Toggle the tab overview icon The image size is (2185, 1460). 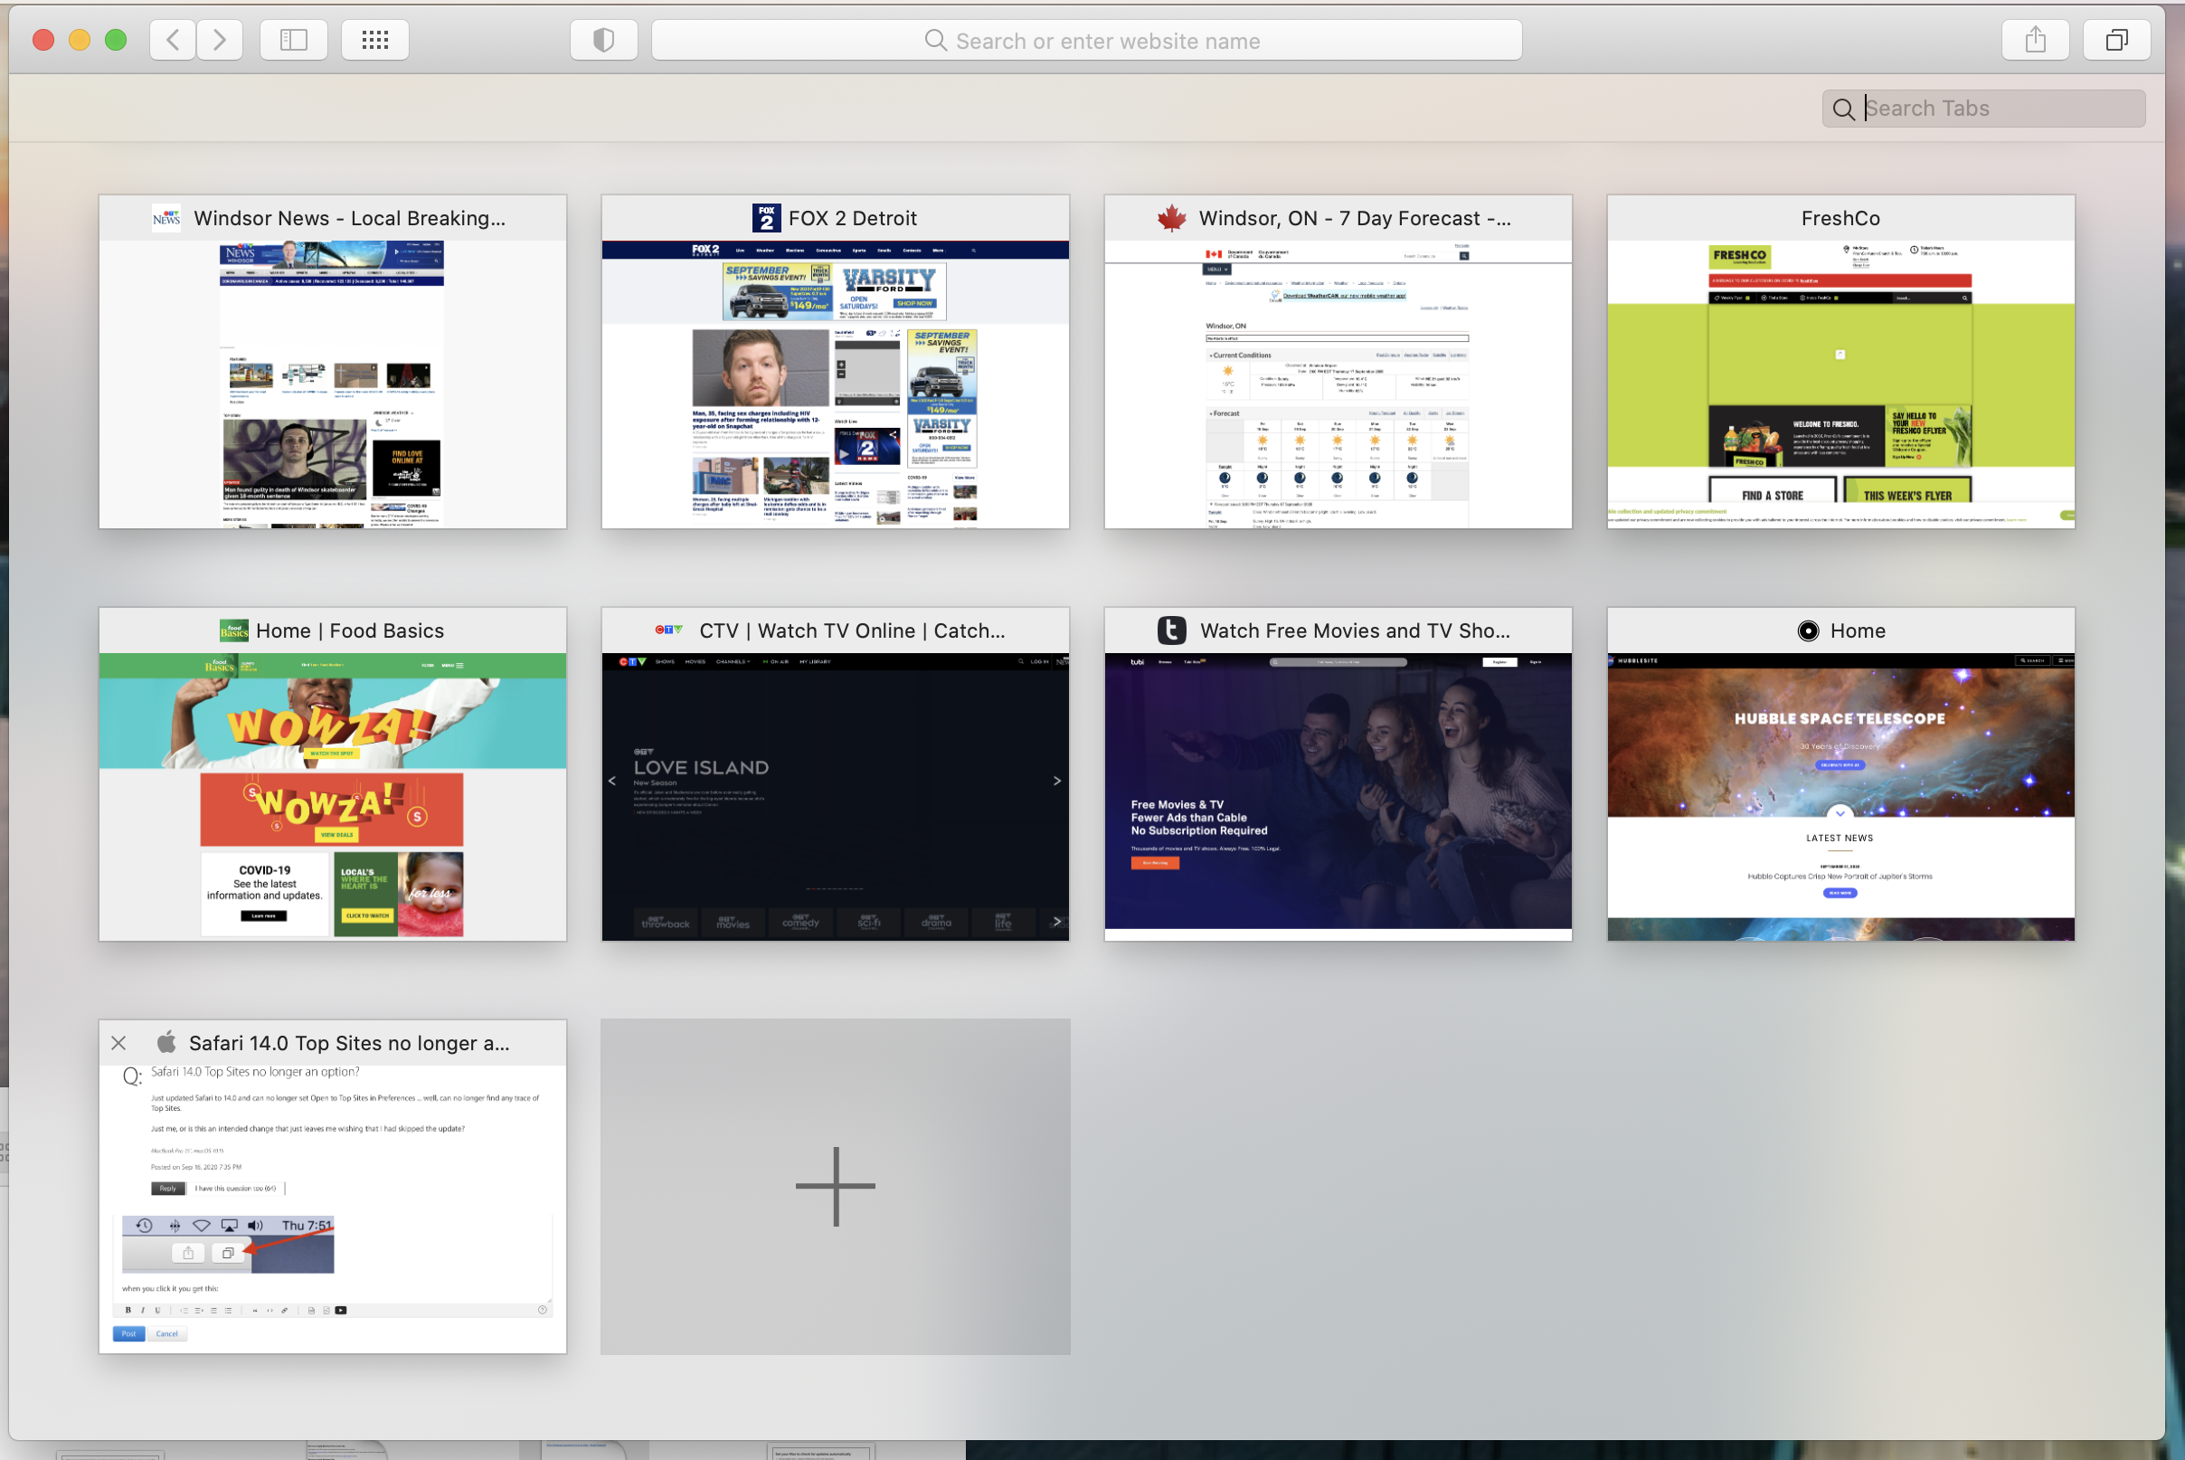click(2116, 40)
